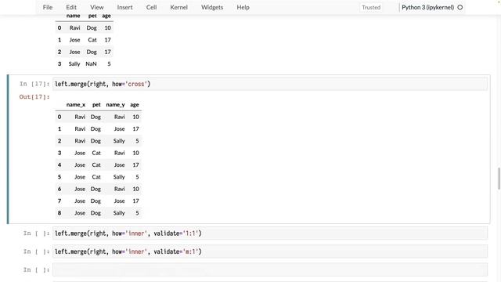Click the age column header of upper table
The image size is (501, 282).
tap(106, 16)
